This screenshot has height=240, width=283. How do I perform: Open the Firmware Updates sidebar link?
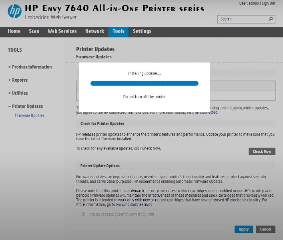29,116
